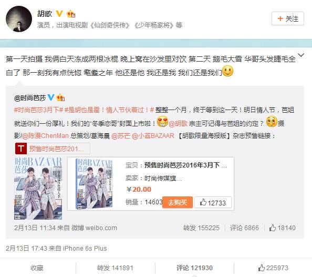
Task: Select the 评论 121930 comments tab
Action: click(x=194, y=268)
